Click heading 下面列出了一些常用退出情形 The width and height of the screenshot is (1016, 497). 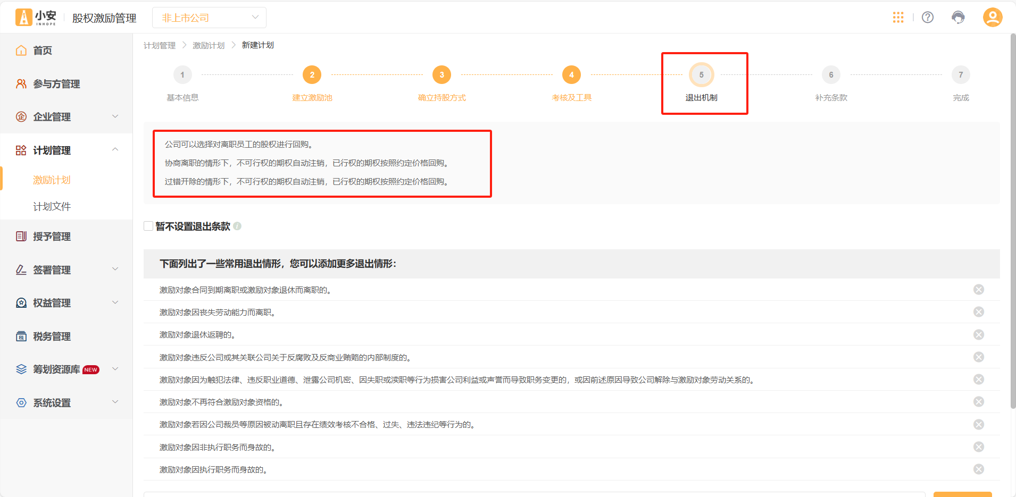278,264
